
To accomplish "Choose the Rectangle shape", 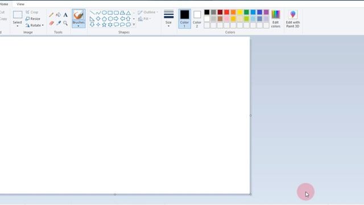I will click(x=110, y=13).
